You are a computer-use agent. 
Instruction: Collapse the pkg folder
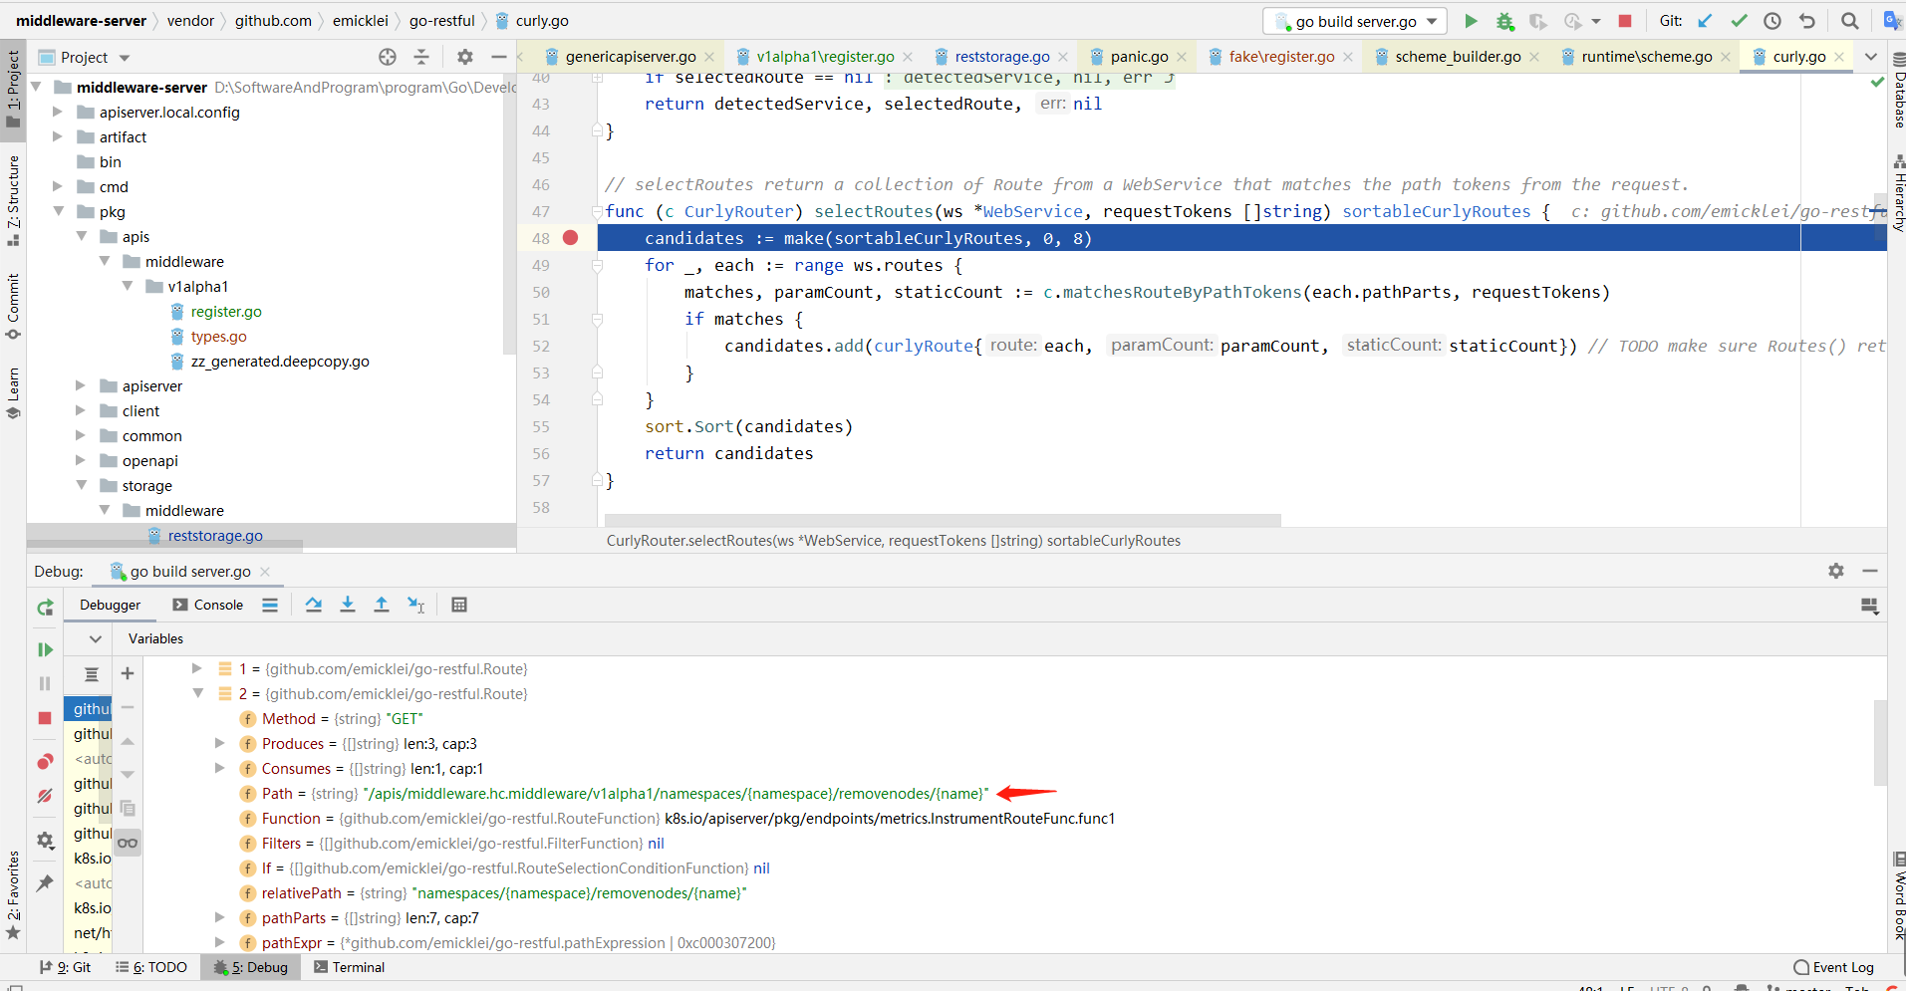click(58, 211)
